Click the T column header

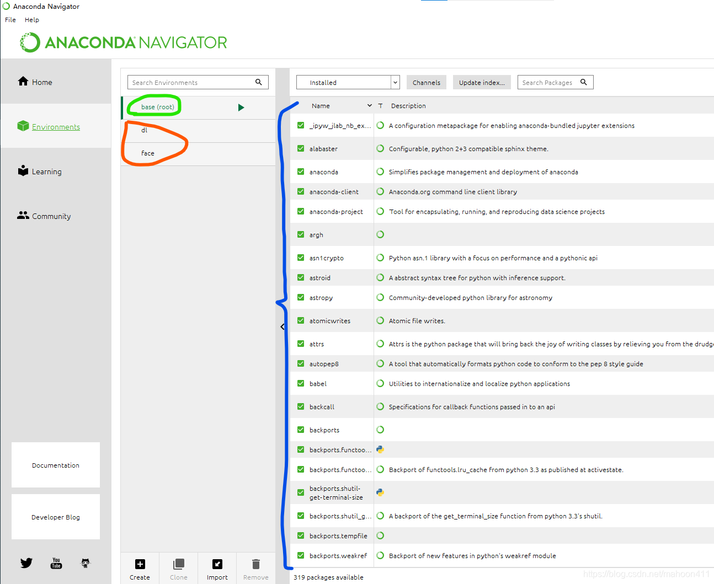(x=380, y=106)
